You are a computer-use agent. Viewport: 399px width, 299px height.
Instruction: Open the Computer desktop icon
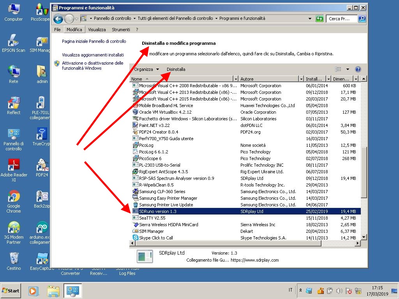(x=14, y=12)
